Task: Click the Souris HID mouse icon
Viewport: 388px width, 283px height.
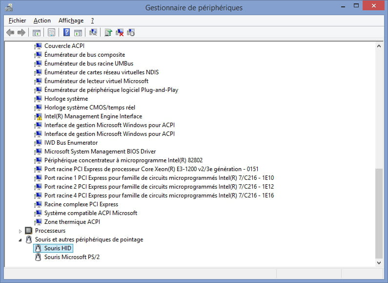Action: coord(38,248)
